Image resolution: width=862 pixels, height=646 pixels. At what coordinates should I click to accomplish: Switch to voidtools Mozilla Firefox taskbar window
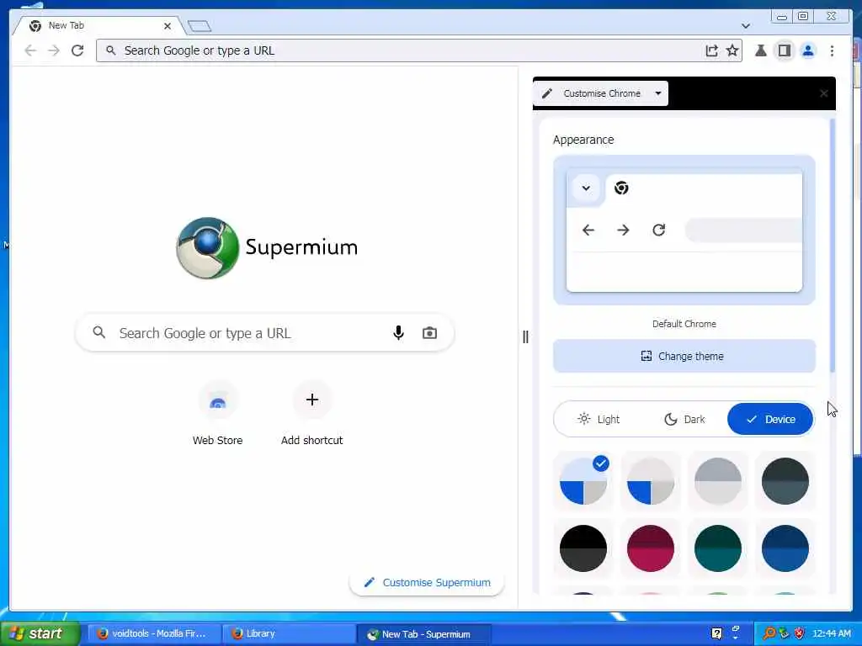154,633
